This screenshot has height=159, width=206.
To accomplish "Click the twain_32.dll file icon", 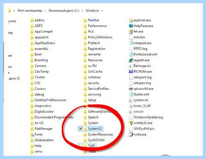I will click(x=131, y=106).
